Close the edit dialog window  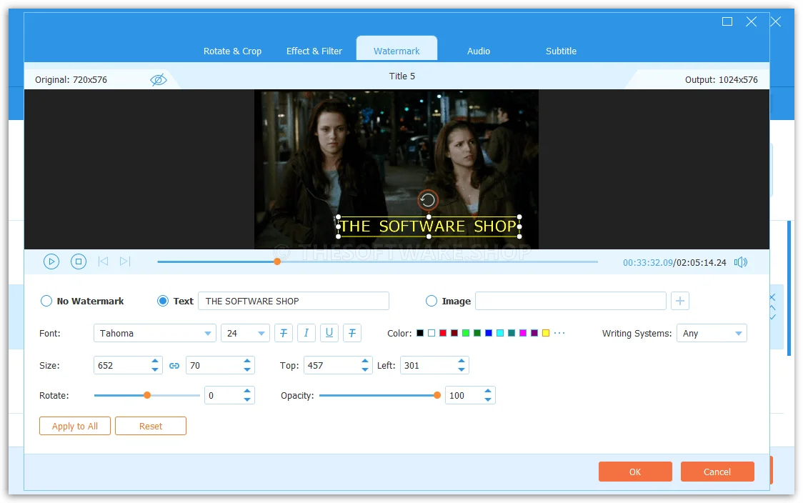point(752,21)
